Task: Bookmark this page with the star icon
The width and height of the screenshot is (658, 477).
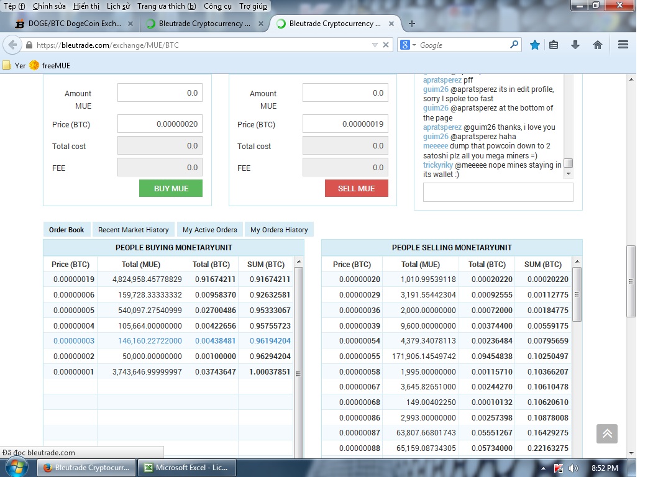Action: pyautogui.click(x=534, y=45)
